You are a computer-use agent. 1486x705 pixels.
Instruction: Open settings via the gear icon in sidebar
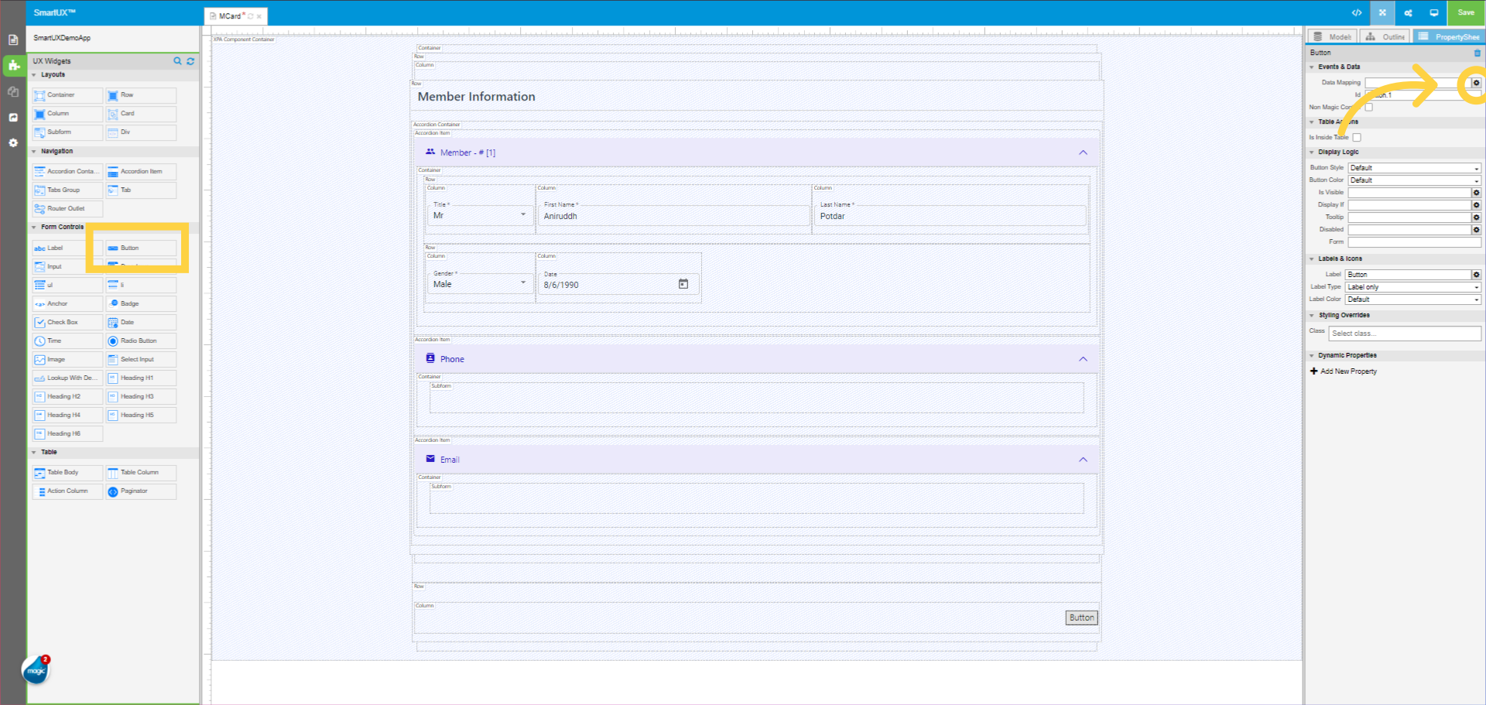point(13,142)
